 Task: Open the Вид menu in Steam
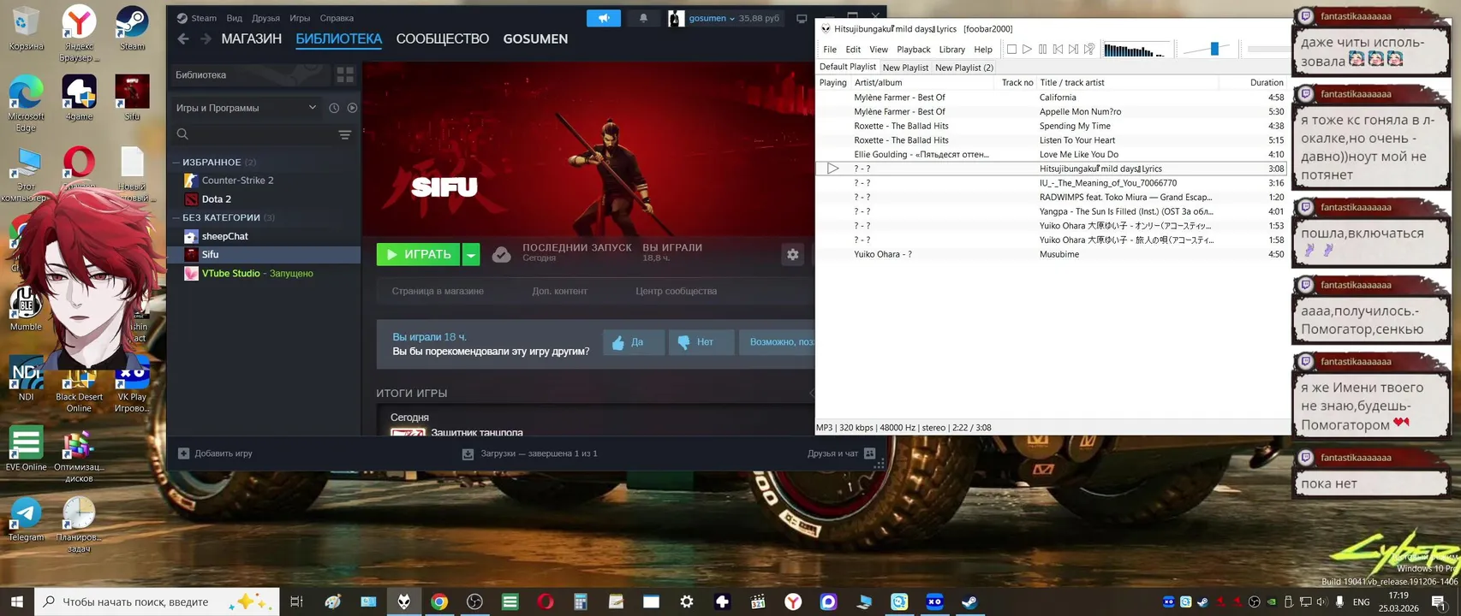coord(234,18)
